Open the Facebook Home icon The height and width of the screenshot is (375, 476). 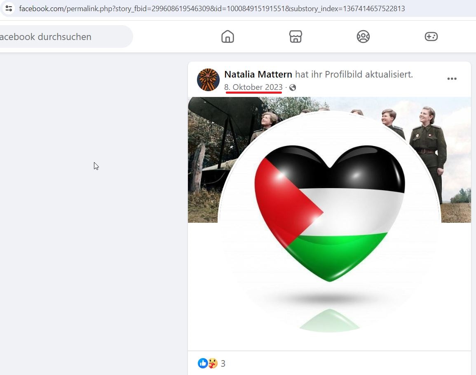(x=227, y=36)
